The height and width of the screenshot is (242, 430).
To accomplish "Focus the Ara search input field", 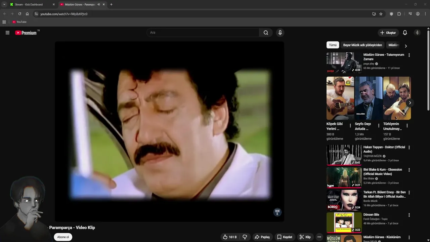I will tap(203, 33).
